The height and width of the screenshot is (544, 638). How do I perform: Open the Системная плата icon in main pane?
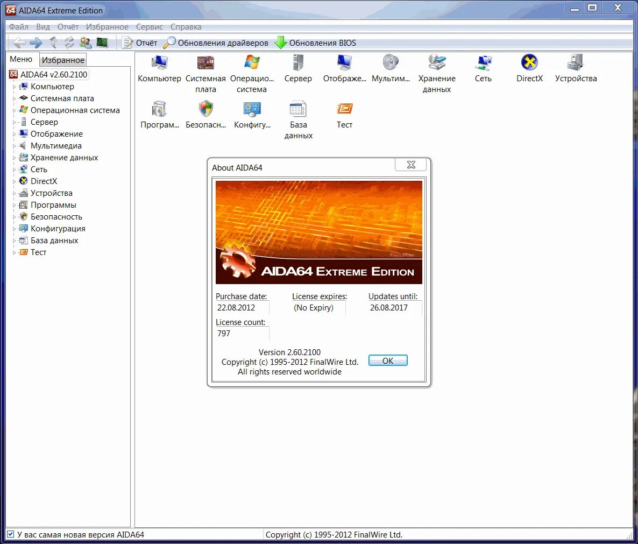[205, 62]
